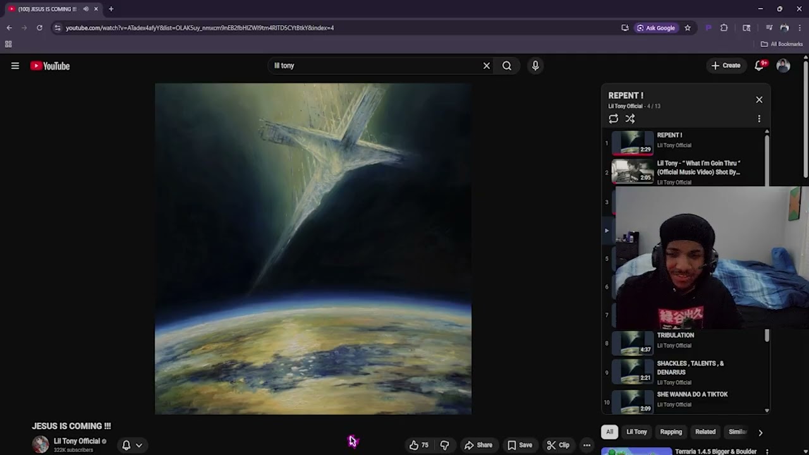The width and height of the screenshot is (809, 455).
Task: Dislike this video
Action: pyautogui.click(x=445, y=445)
